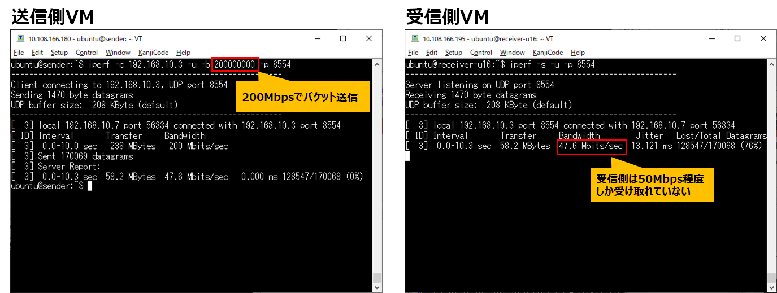The image size is (777, 293).
Task: Open Control menu in sender terminal window
Action: pos(86,53)
